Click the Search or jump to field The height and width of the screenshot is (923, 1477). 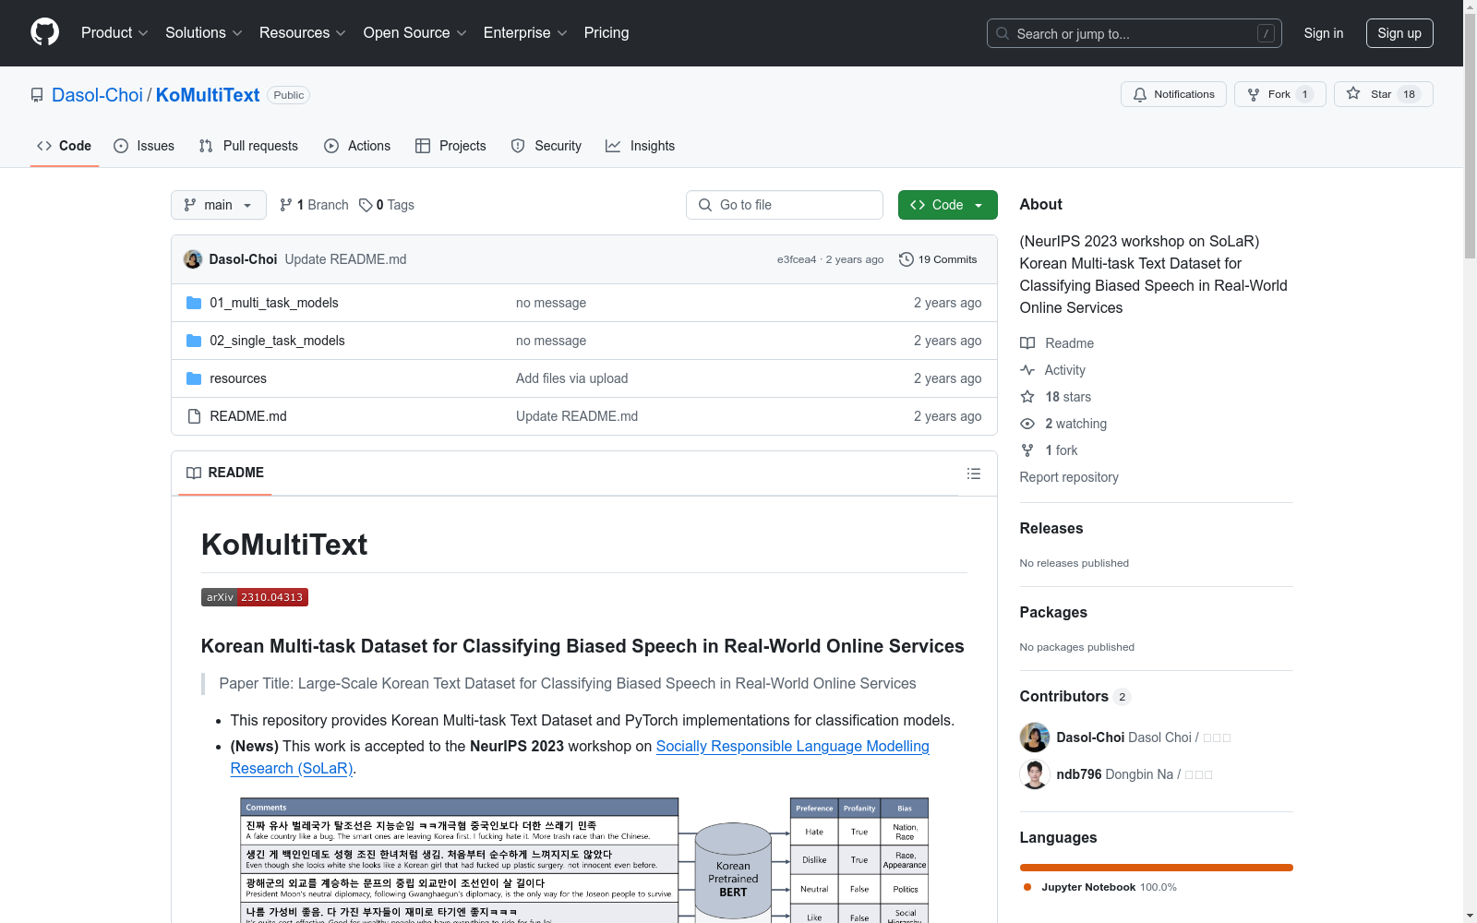point(1135,33)
